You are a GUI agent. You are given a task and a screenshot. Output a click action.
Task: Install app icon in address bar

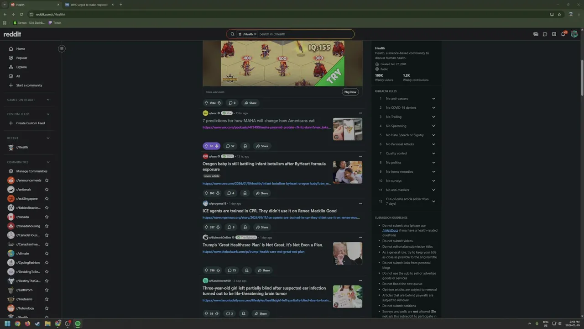552,14
